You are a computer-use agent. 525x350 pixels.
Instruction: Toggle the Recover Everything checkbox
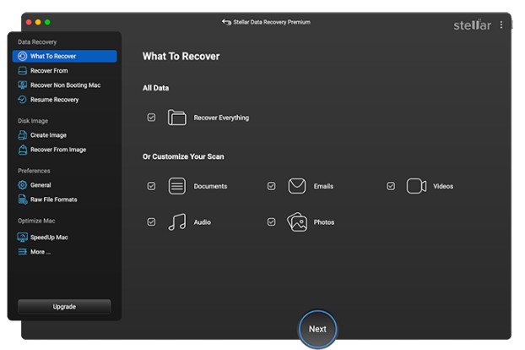(151, 118)
